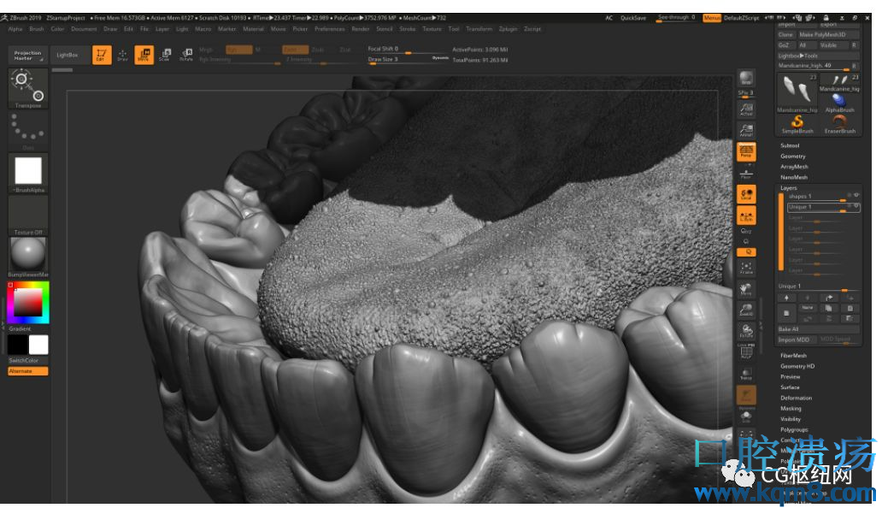The image size is (882, 514).
Task: Adjust the Focal Shift slider
Action: tap(409, 50)
